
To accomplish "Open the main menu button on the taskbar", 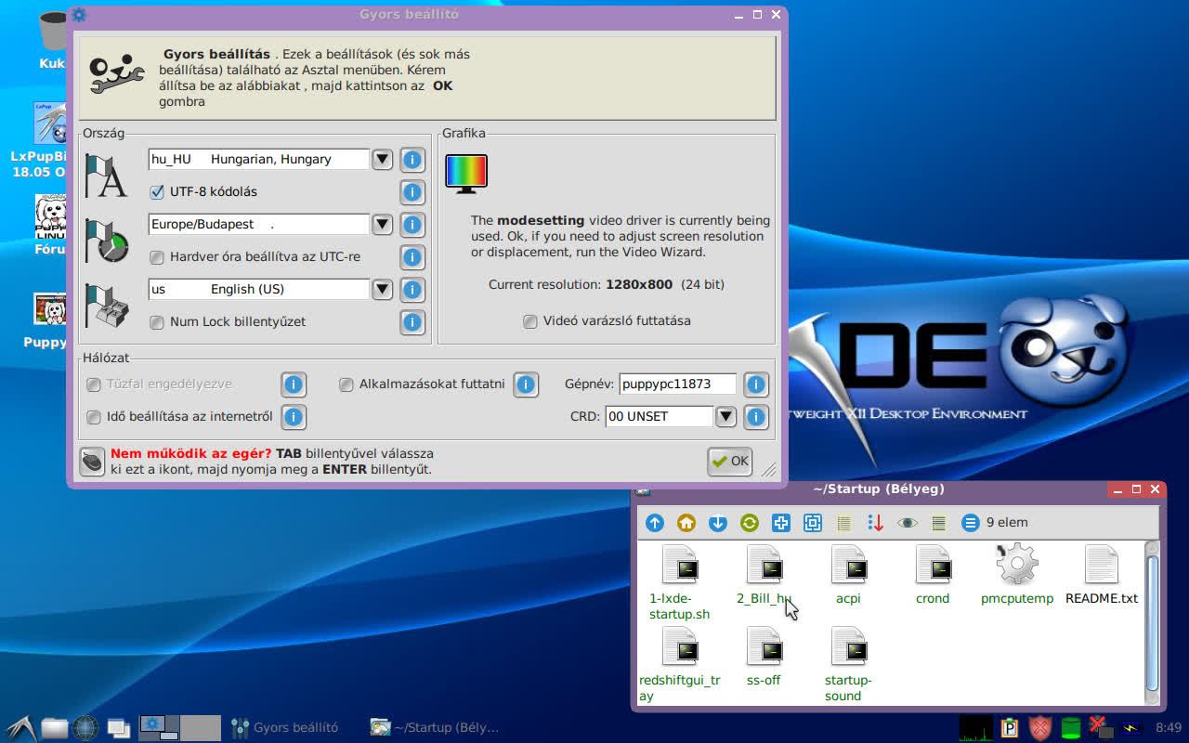I will [20, 727].
